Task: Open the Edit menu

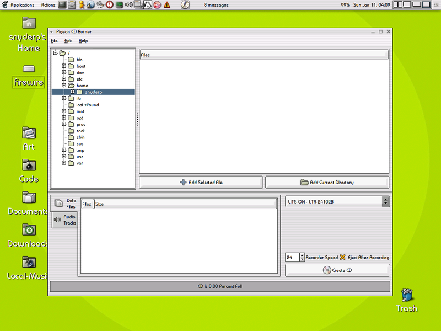Action: pos(68,41)
